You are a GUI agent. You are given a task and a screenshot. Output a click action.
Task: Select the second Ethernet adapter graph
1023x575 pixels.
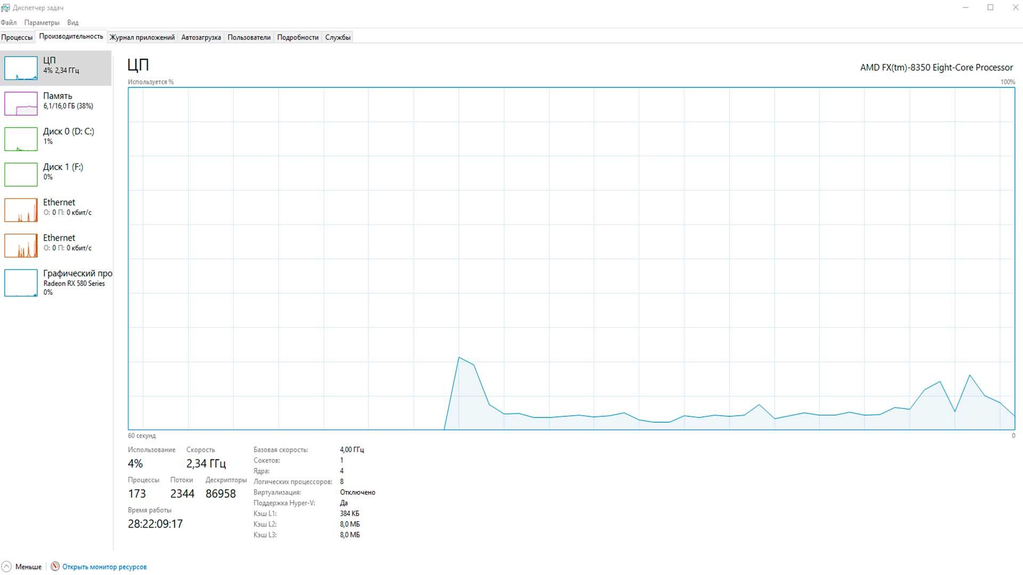point(21,245)
